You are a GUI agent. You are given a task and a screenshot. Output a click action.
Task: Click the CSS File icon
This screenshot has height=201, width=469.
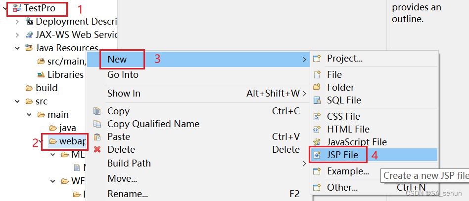(317, 117)
